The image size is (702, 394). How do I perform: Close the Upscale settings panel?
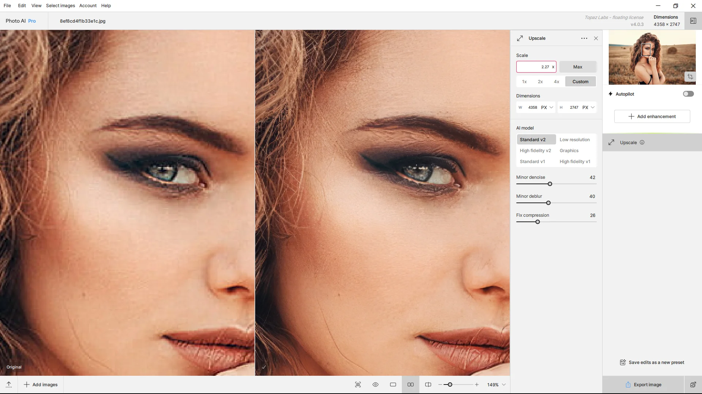(596, 38)
